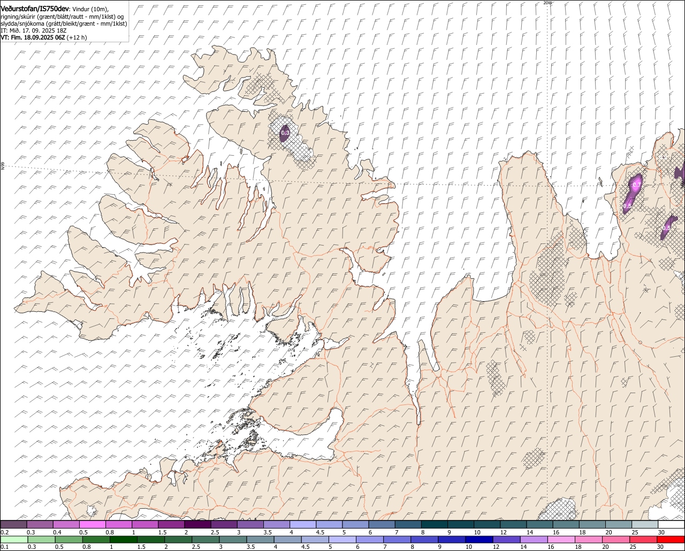Select the lavender rain swatch labeled 14
The image size is (685, 551).
[x=534, y=539]
